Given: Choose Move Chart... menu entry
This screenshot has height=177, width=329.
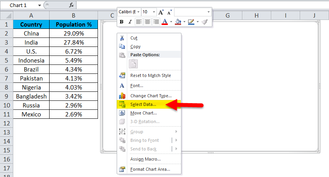Looking at the screenshot, I should coord(144,113).
